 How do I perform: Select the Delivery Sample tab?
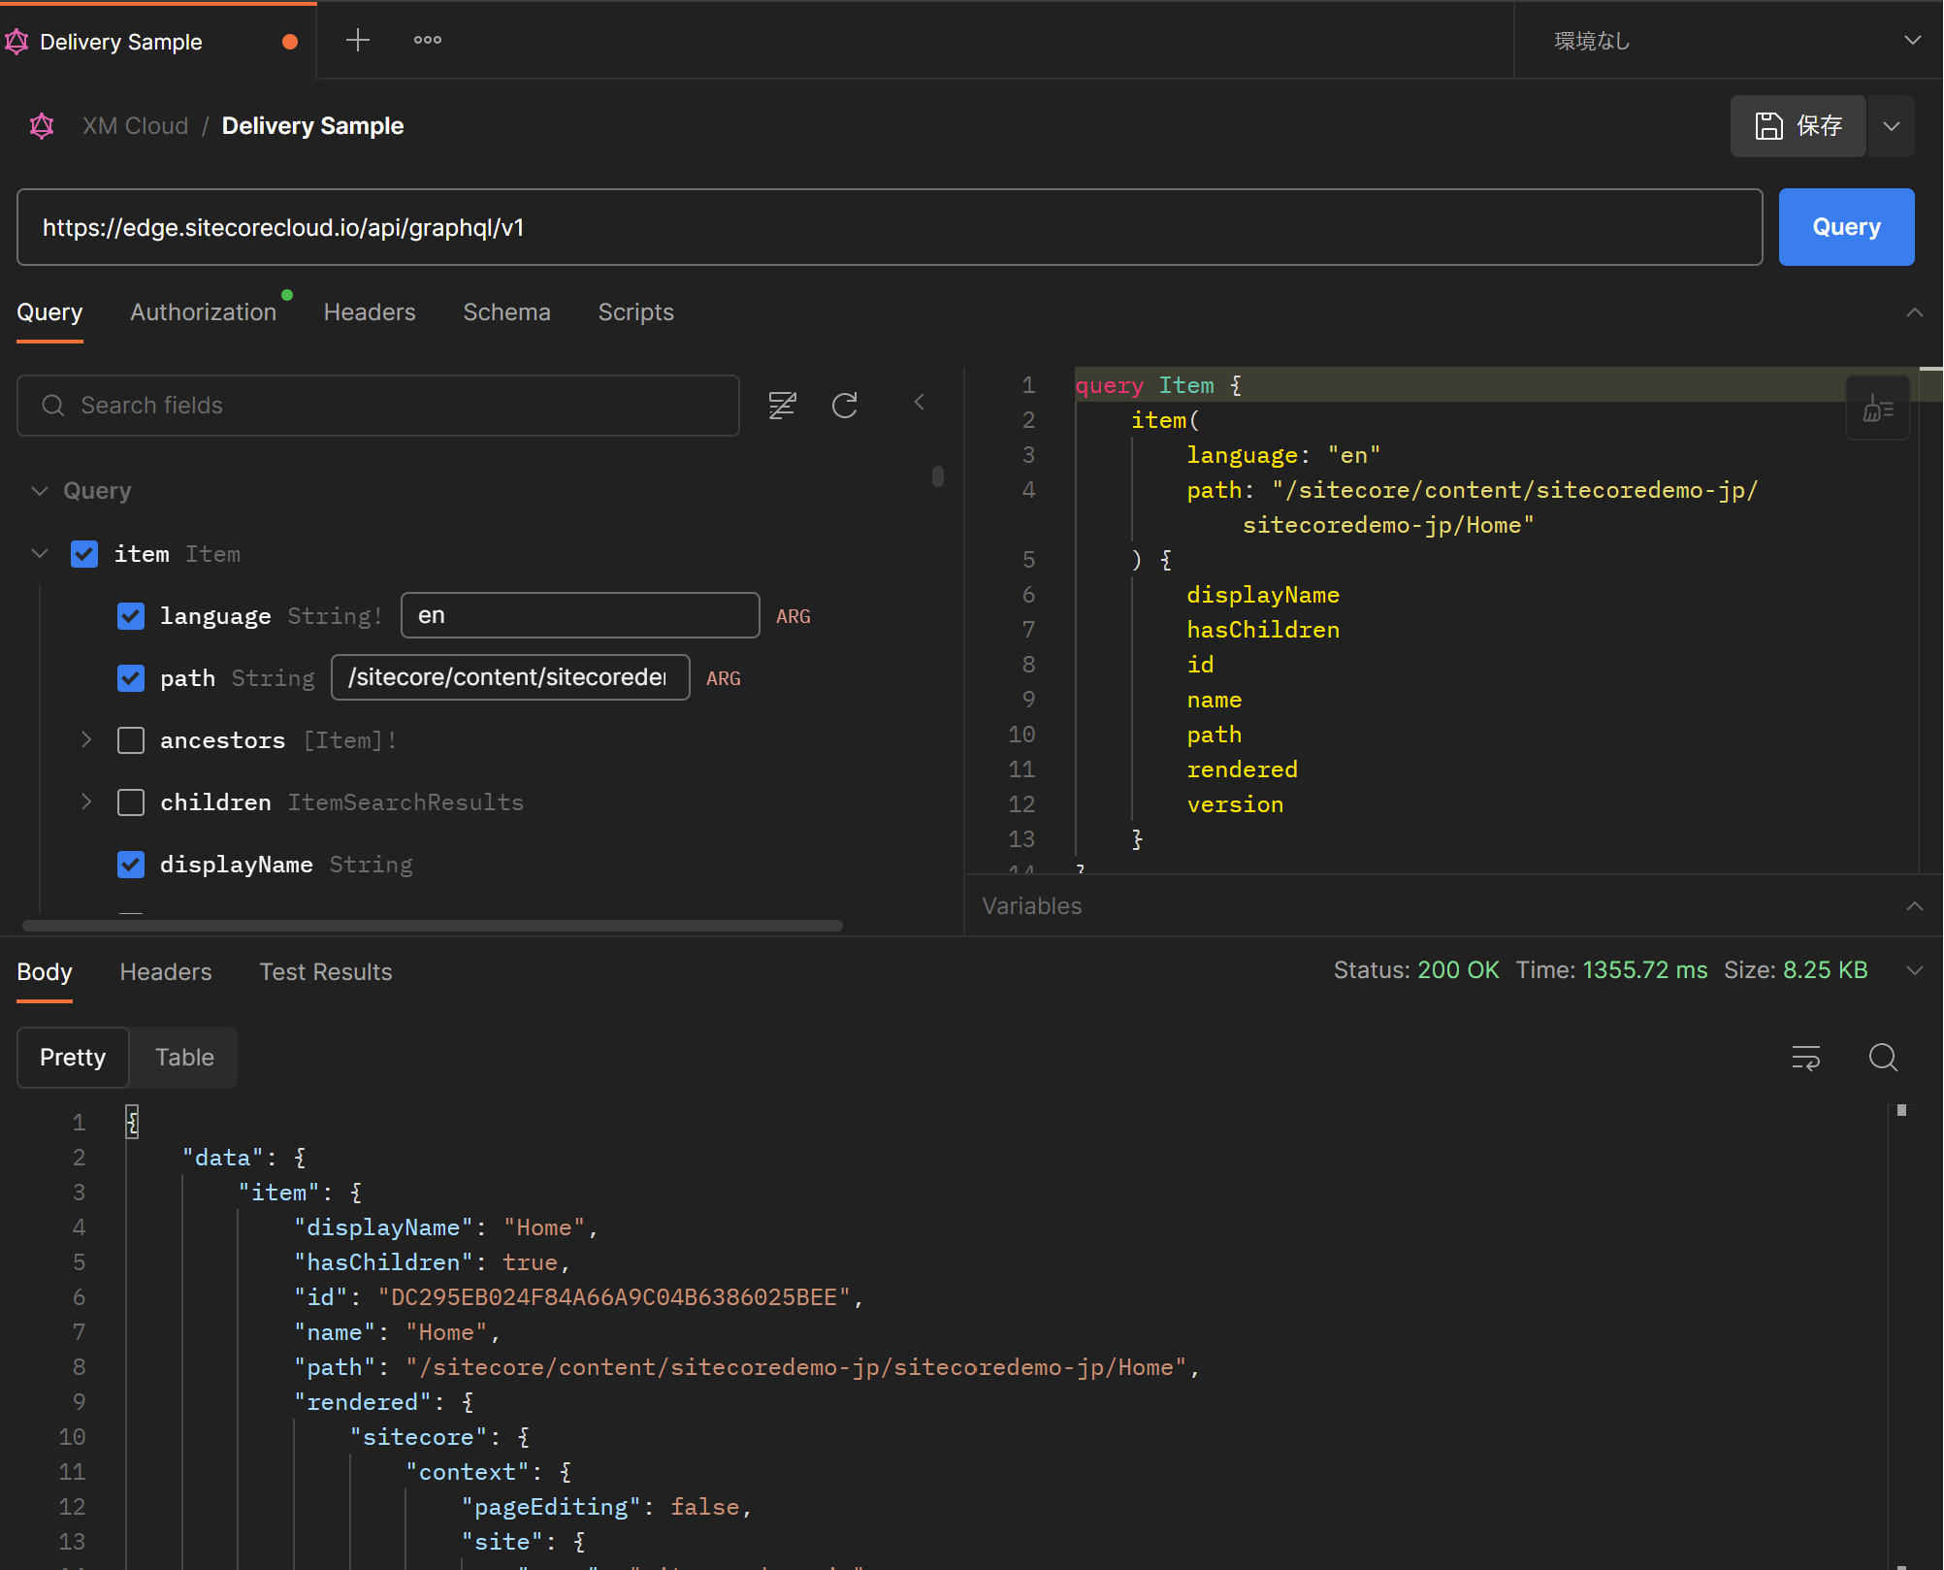tap(158, 42)
